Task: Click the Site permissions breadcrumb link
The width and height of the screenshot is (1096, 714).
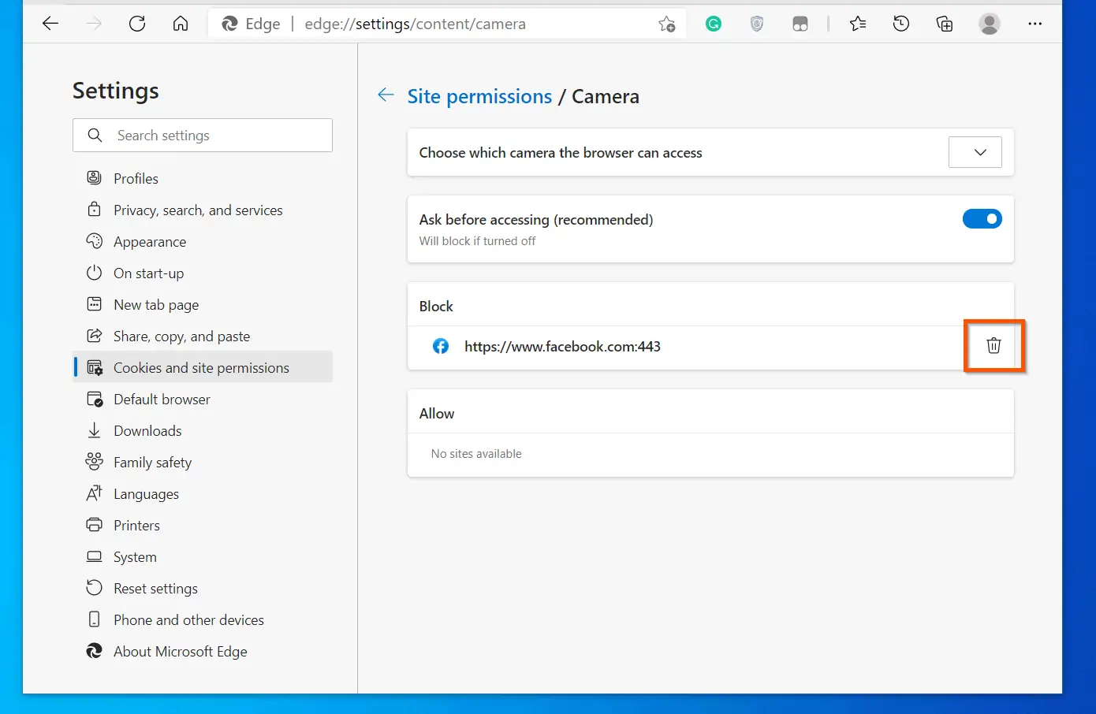Action: (x=479, y=96)
